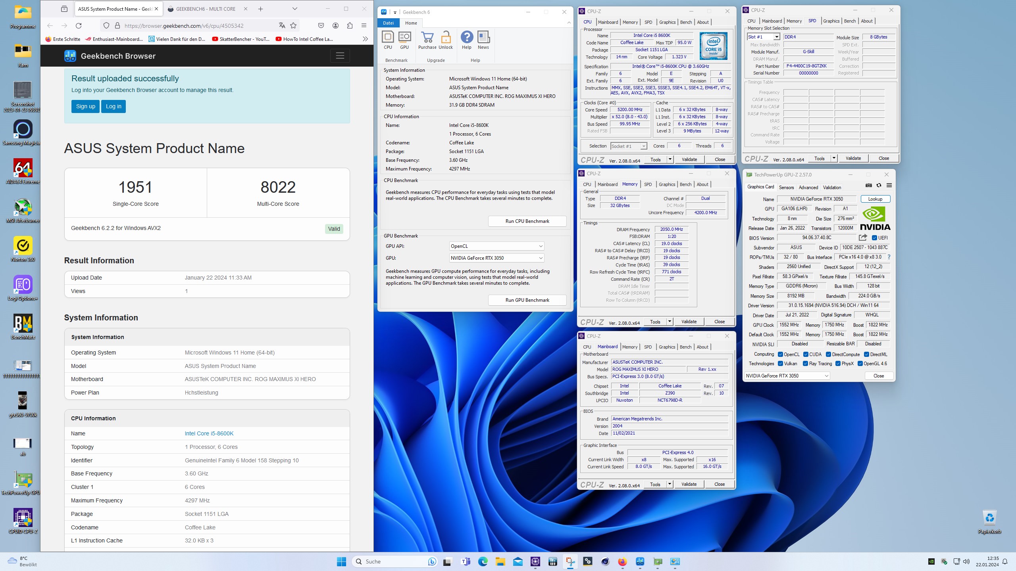The height and width of the screenshot is (571, 1016).
Task: Open AIDA64 Extreme desktop shortcut
Action: click(23, 172)
